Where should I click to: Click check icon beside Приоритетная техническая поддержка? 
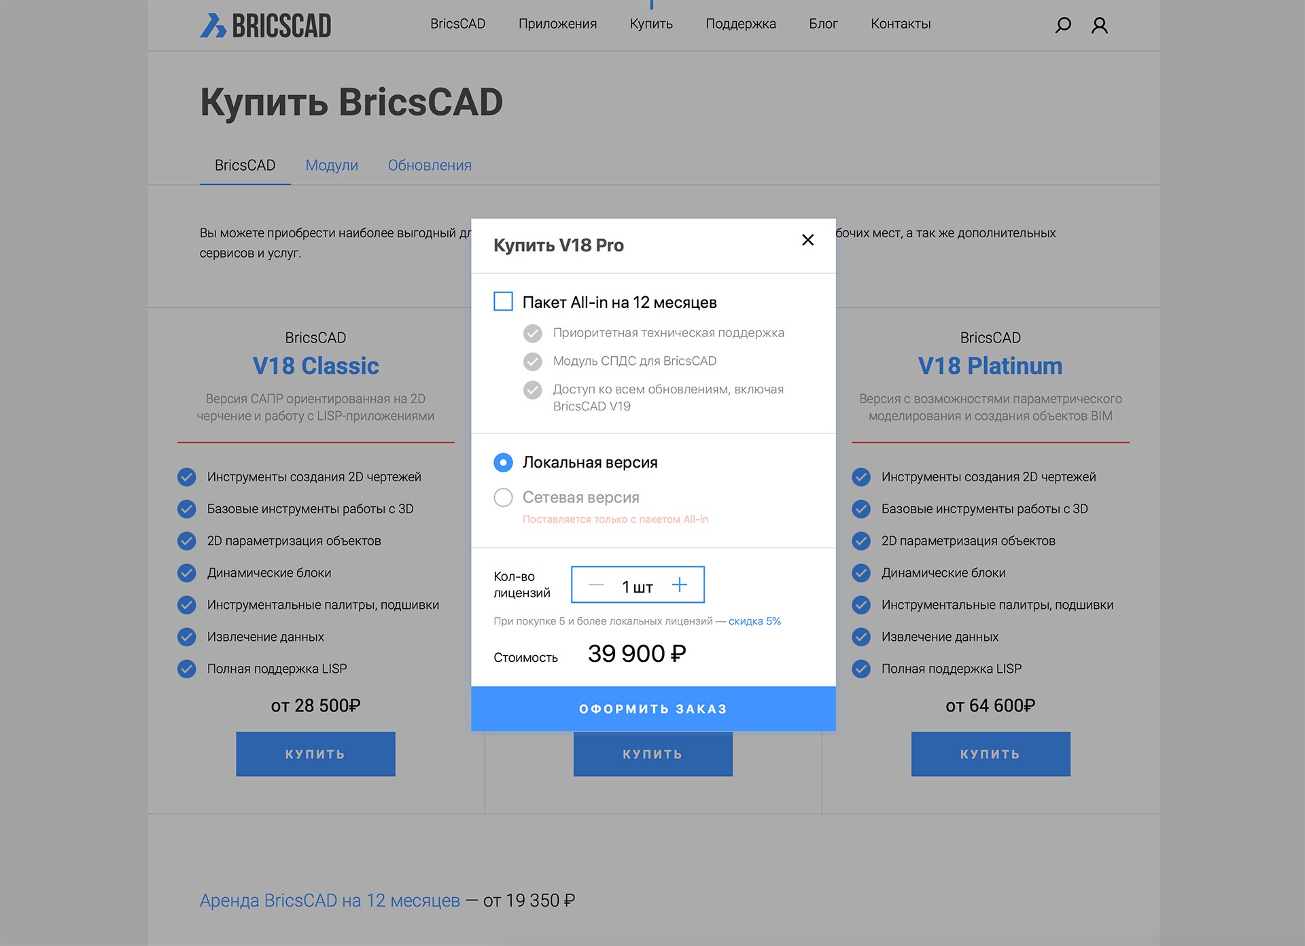(x=533, y=333)
